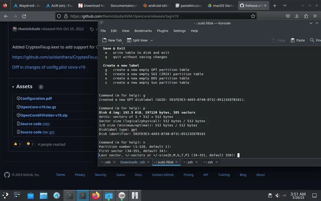Open the archive manager taskbar entry
Image resolution: width=321 pixels, height=201 pixels.
pyautogui.click(x=135, y=195)
